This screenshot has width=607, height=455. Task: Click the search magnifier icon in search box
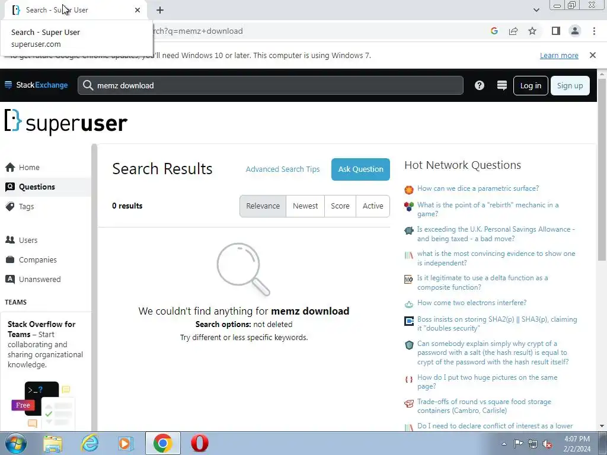pos(88,85)
